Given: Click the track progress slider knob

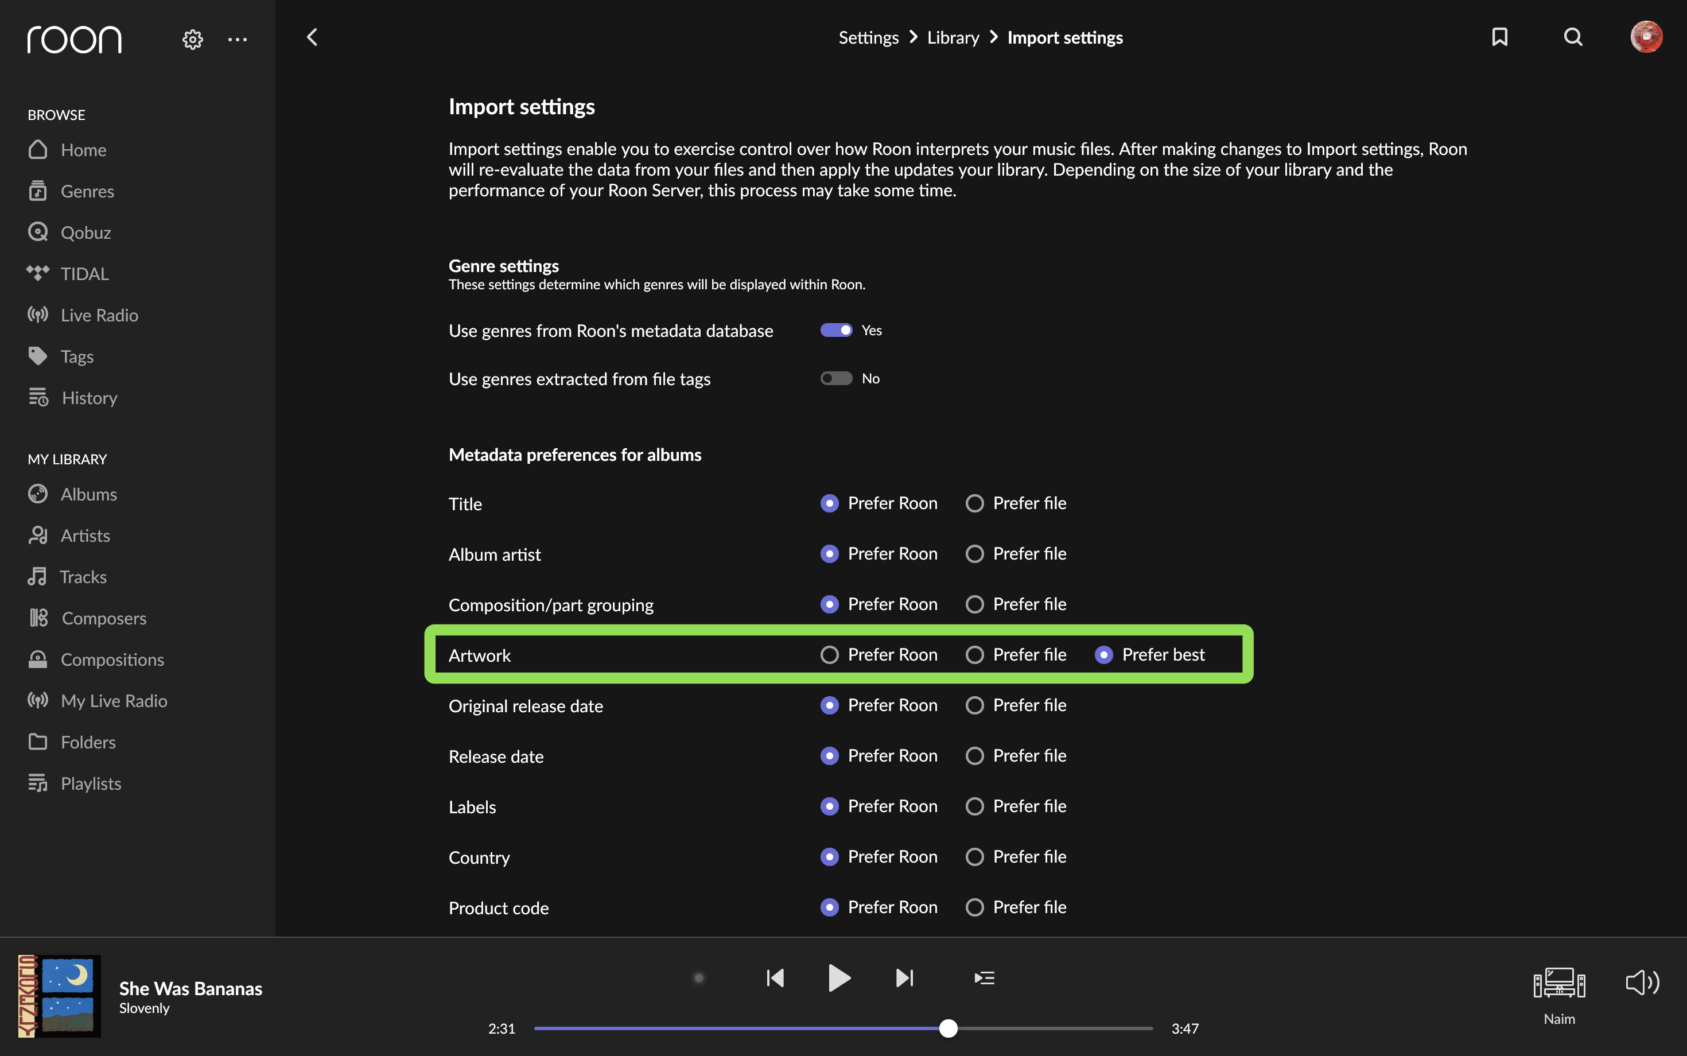Looking at the screenshot, I should 949,1028.
